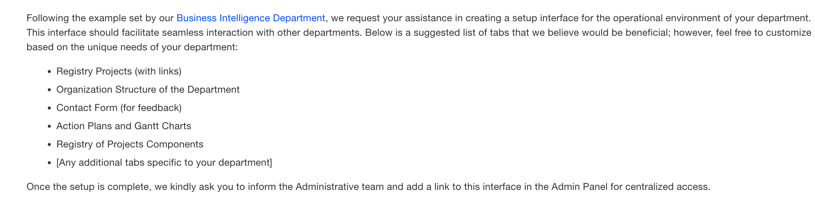This screenshot has height=210, width=815.
Task: Click the "Contact Form (for feedback)" item
Action: coord(119,108)
